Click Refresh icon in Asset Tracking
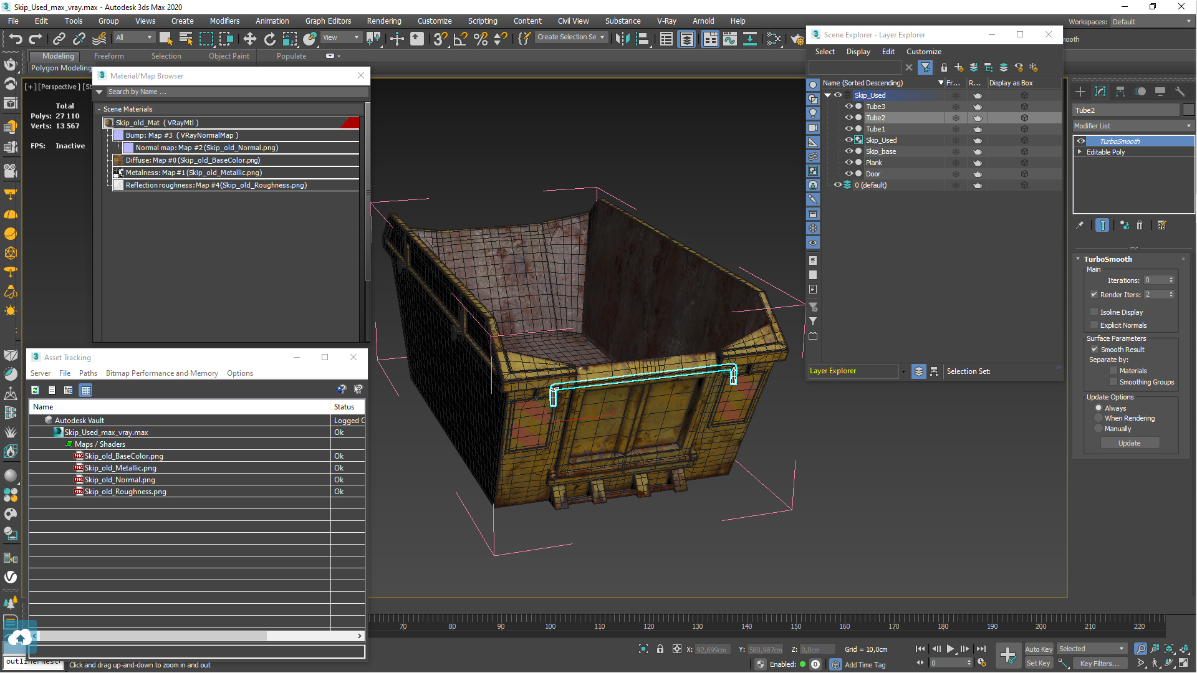1197x673 pixels. point(36,390)
